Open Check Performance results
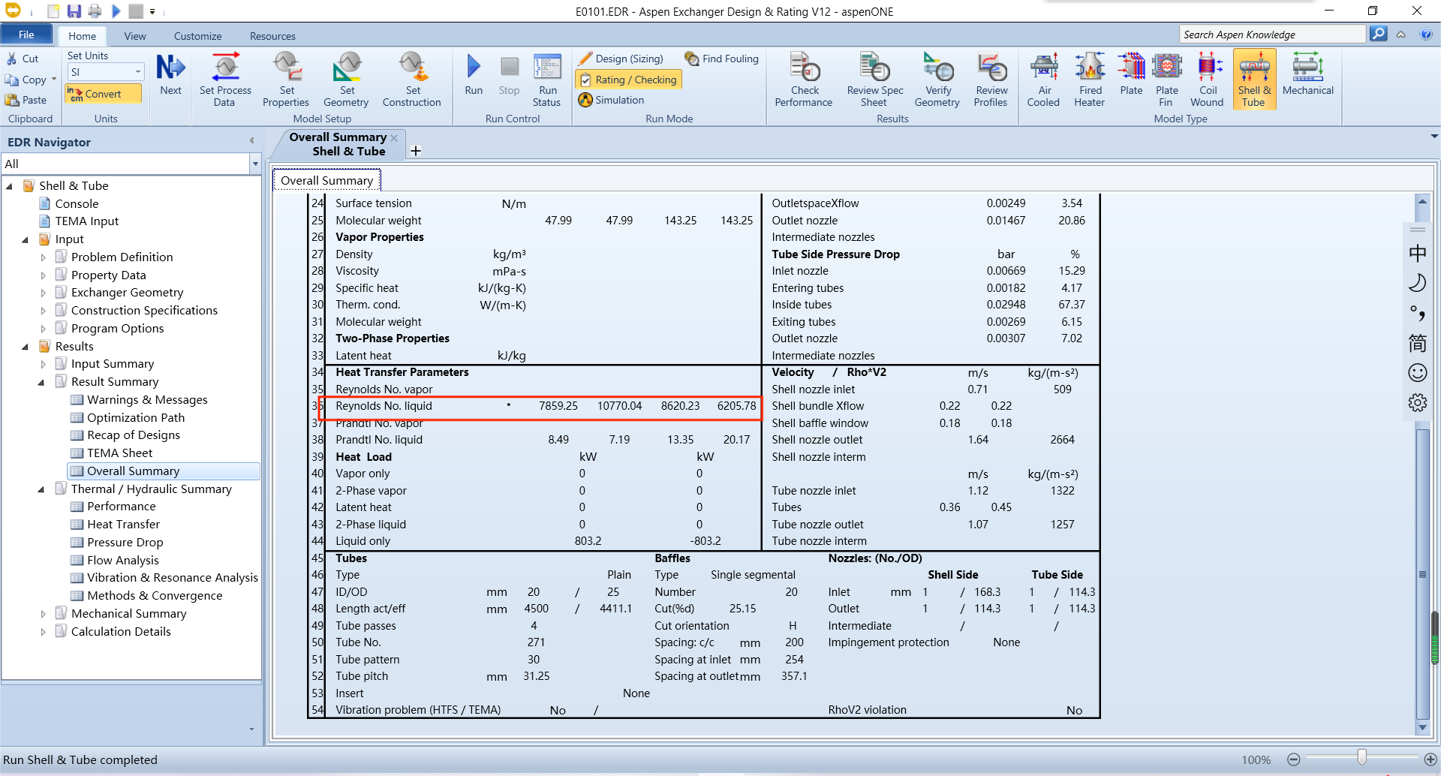Image resolution: width=1441 pixels, height=776 pixels. (804, 80)
